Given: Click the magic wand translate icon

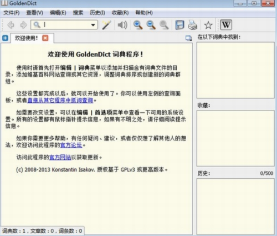Looking at the screenshot, I should 106,25.
